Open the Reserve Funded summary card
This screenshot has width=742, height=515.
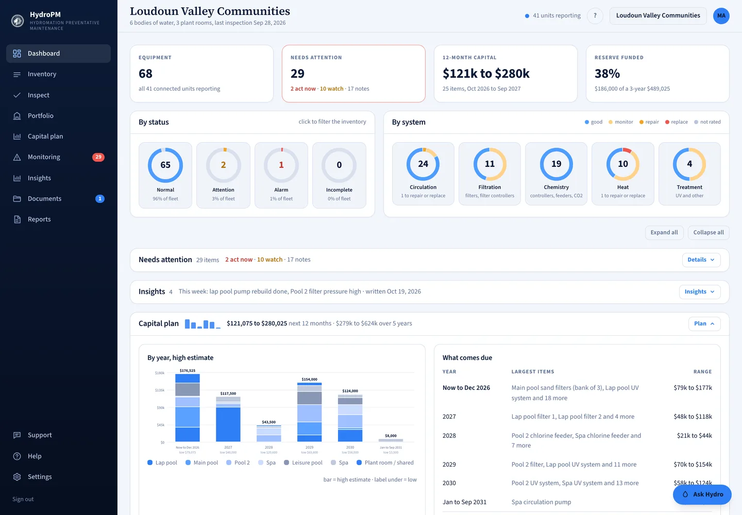[x=657, y=74]
